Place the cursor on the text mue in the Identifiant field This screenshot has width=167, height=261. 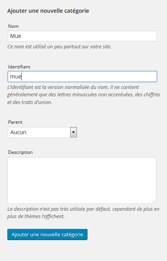pyautogui.click(x=15, y=77)
